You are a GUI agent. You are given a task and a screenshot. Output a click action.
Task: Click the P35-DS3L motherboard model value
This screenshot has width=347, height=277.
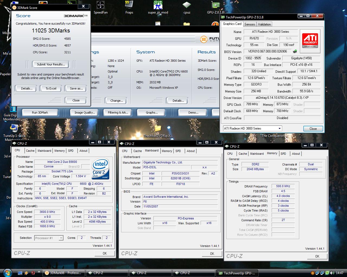166,167
